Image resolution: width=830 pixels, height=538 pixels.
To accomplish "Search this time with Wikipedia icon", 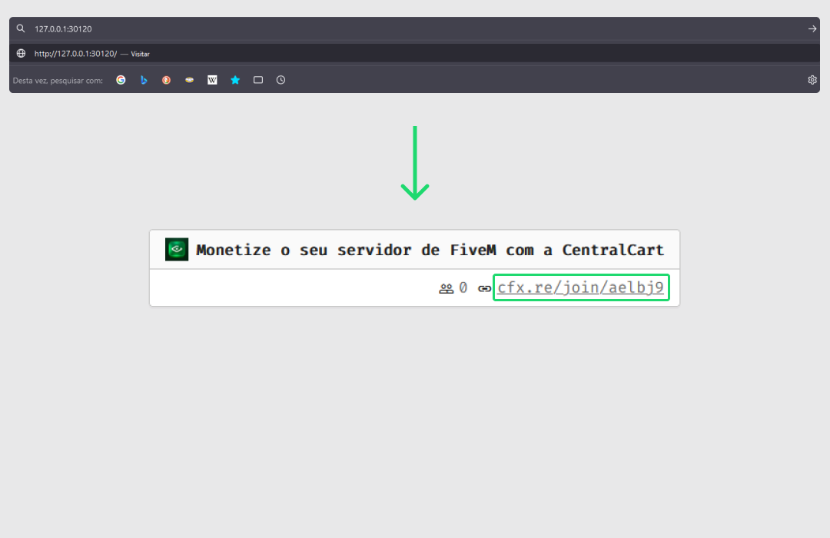I will (x=212, y=80).
